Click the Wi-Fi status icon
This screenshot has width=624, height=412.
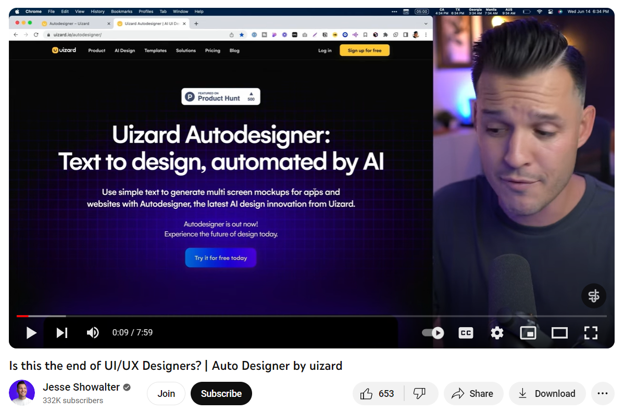pos(539,11)
